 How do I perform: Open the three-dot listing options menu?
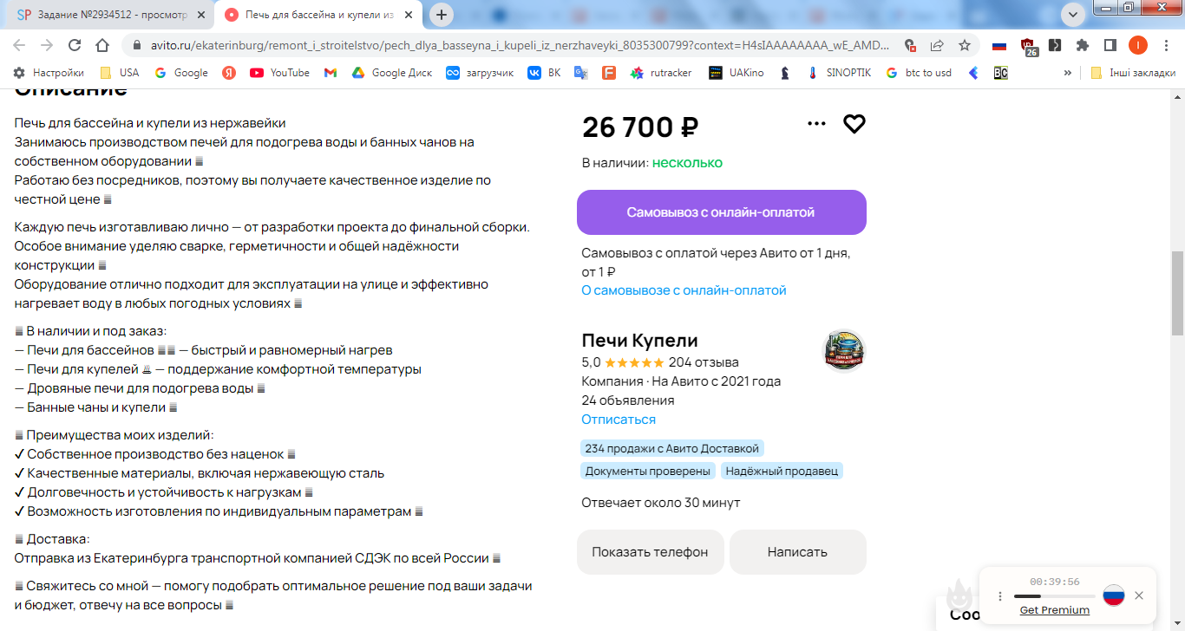[816, 124]
